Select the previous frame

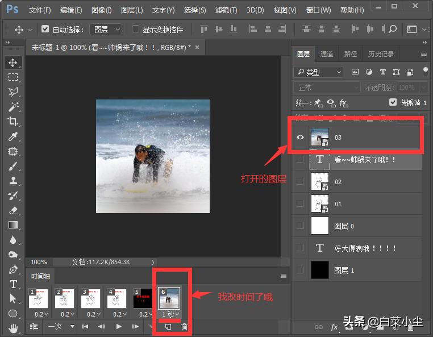point(102,327)
